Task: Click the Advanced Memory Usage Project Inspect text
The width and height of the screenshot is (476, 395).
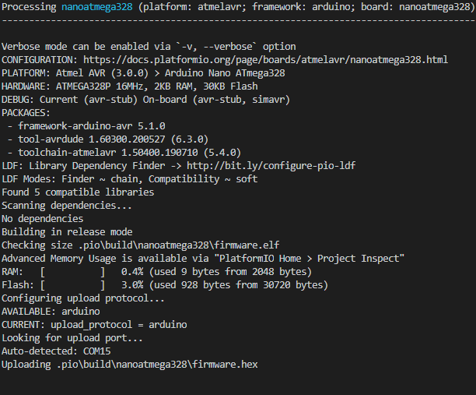Action: (x=203, y=259)
